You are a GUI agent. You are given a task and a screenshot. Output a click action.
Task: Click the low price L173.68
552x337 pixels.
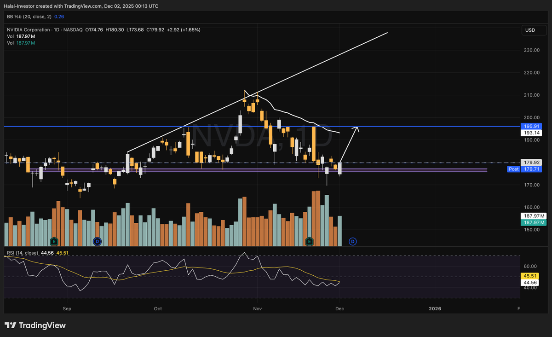(x=135, y=29)
